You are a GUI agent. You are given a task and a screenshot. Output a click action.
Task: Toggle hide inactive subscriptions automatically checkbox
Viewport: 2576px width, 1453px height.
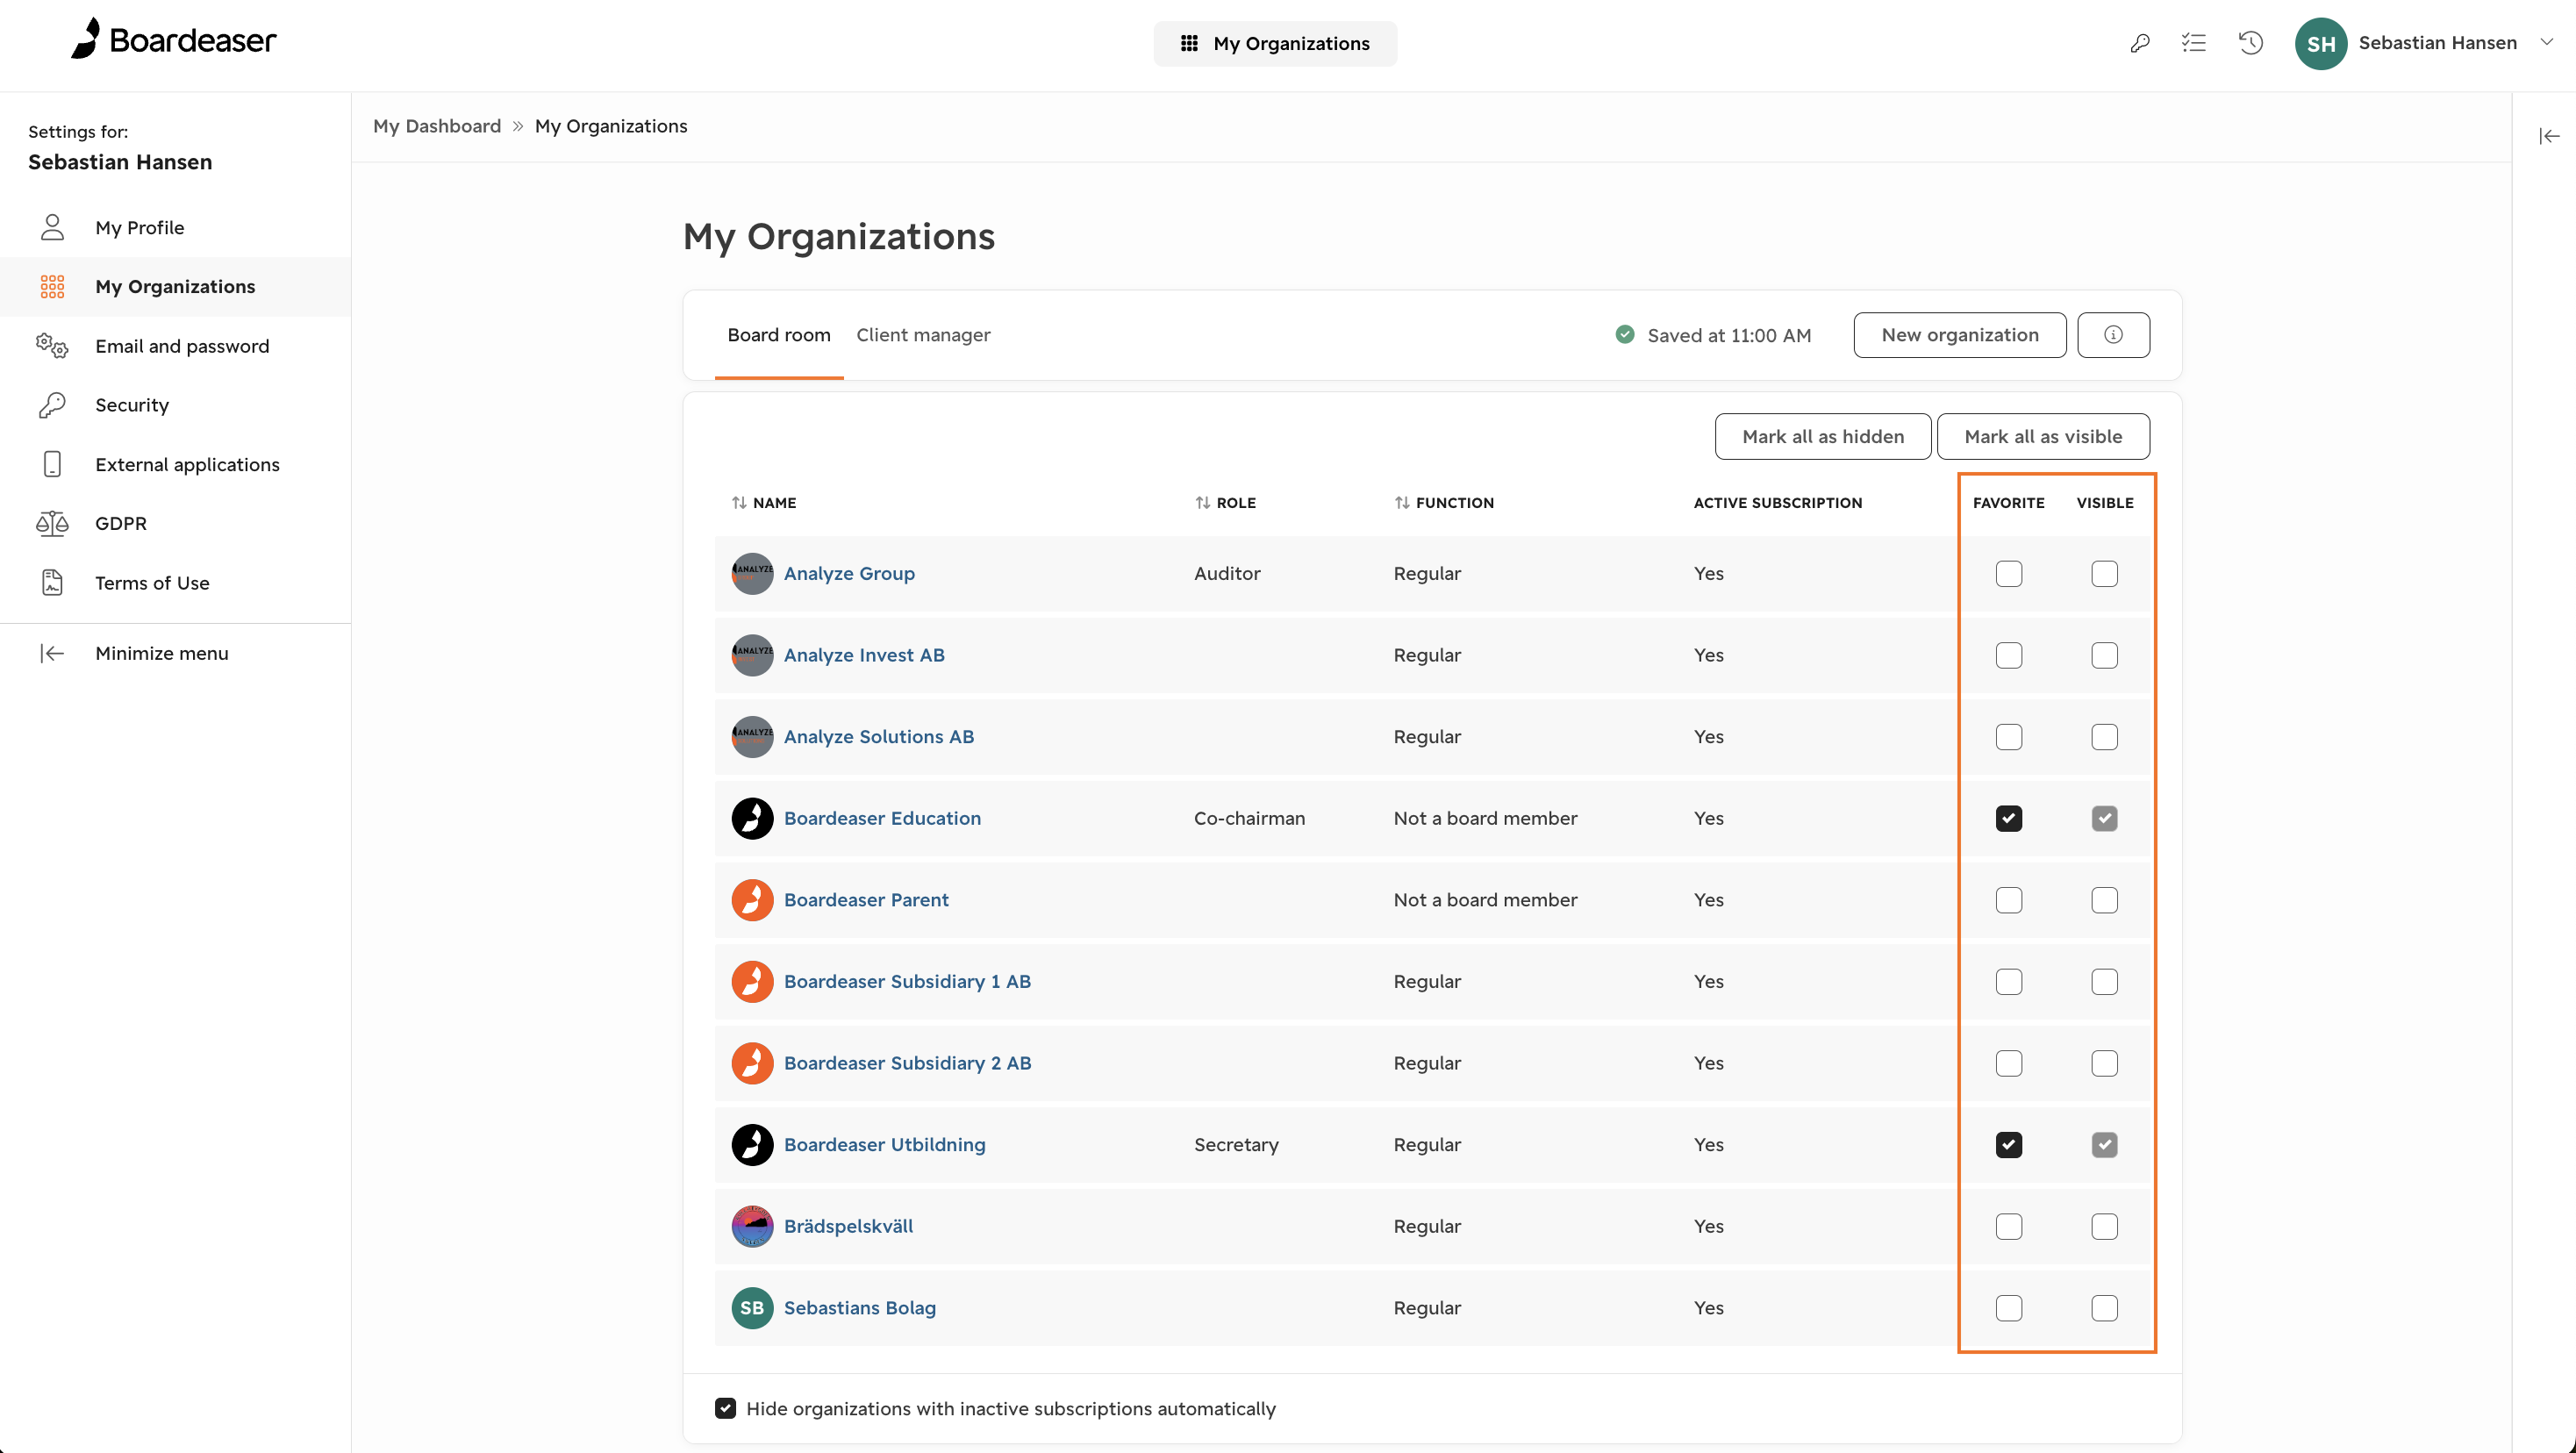tap(726, 1408)
